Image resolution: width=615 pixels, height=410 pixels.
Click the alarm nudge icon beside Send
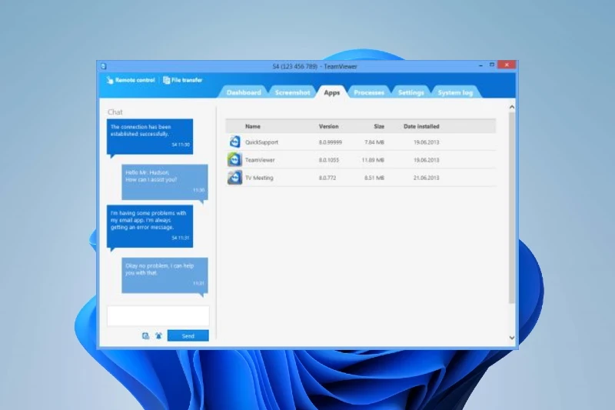point(158,336)
